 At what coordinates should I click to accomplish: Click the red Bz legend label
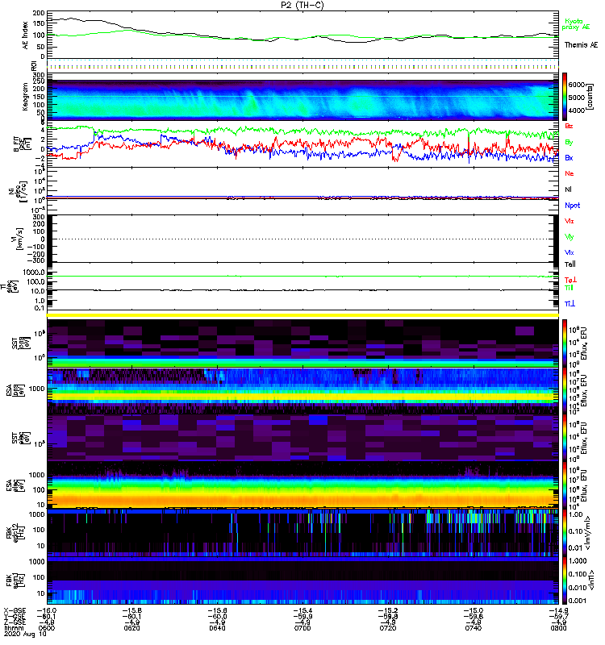click(569, 126)
